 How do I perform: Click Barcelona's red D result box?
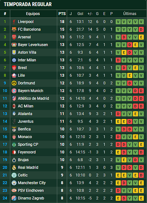point(141,30)
